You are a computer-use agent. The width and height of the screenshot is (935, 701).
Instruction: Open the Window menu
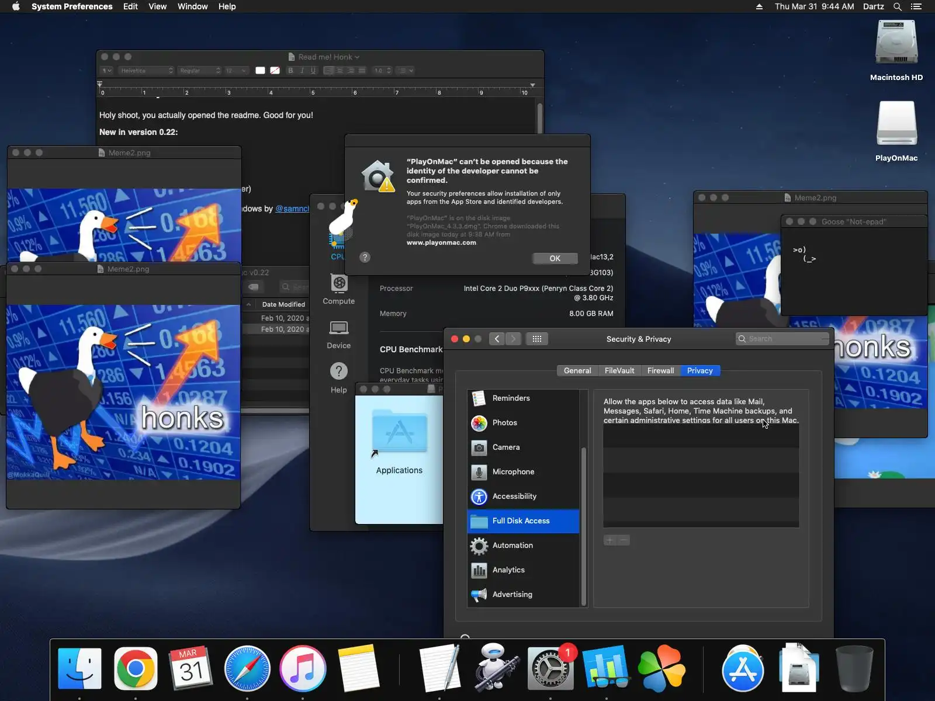(192, 6)
